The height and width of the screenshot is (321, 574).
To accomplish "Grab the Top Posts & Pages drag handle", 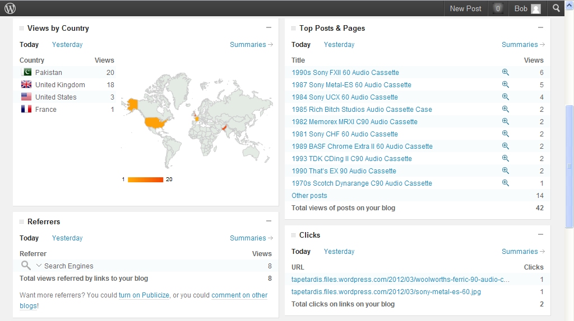I will click(293, 28).
